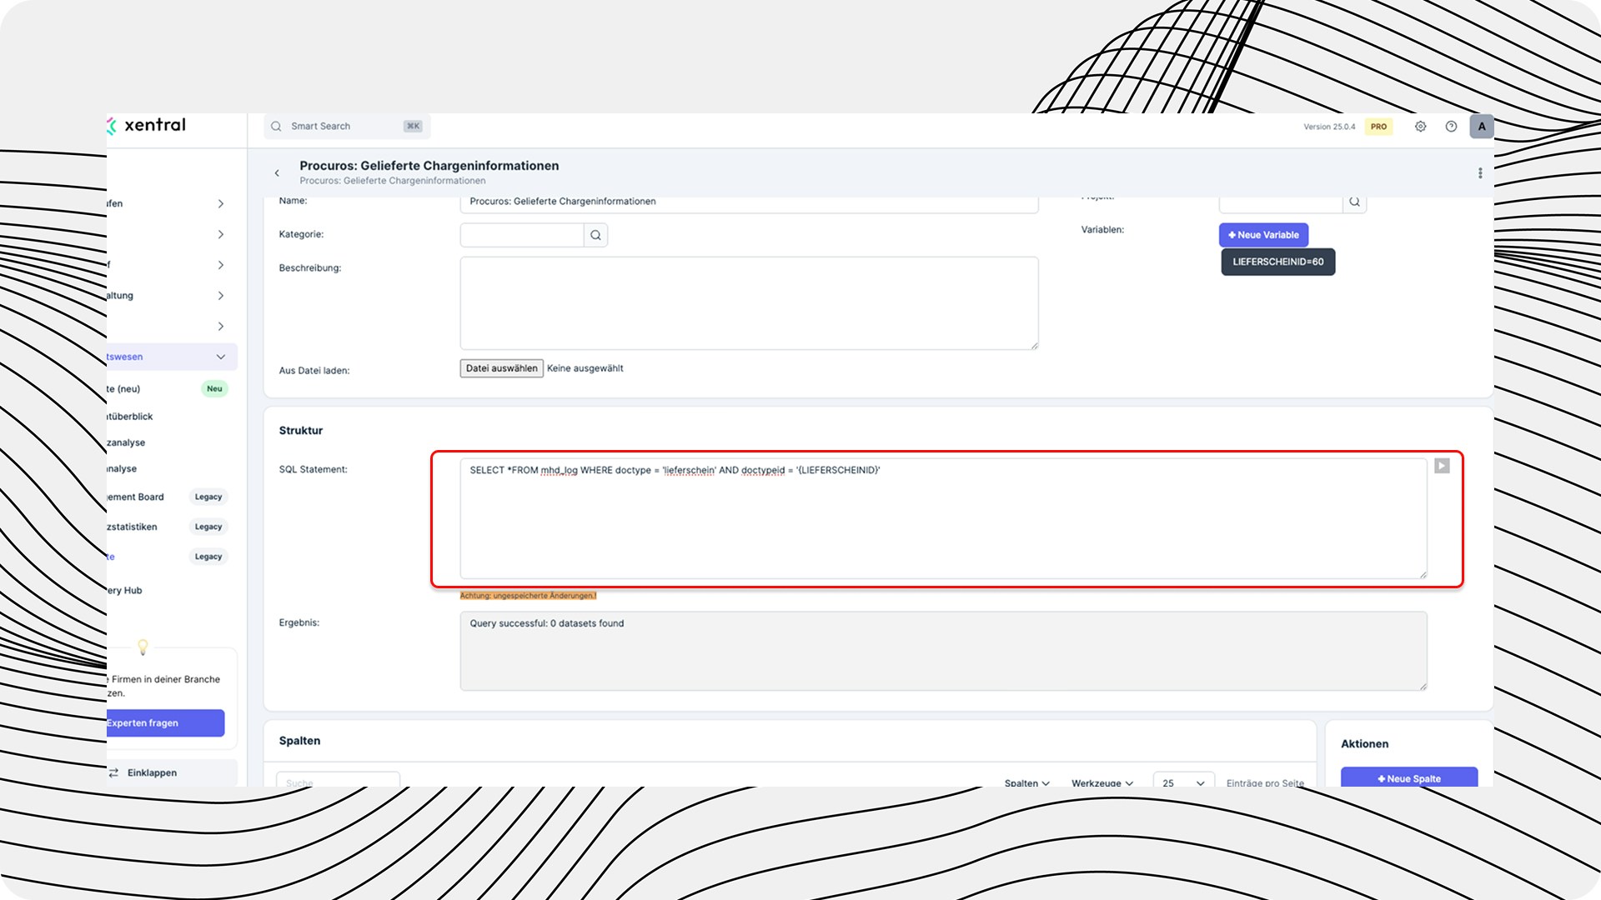Open sidebar item with Neu badge

coord(166,389)
